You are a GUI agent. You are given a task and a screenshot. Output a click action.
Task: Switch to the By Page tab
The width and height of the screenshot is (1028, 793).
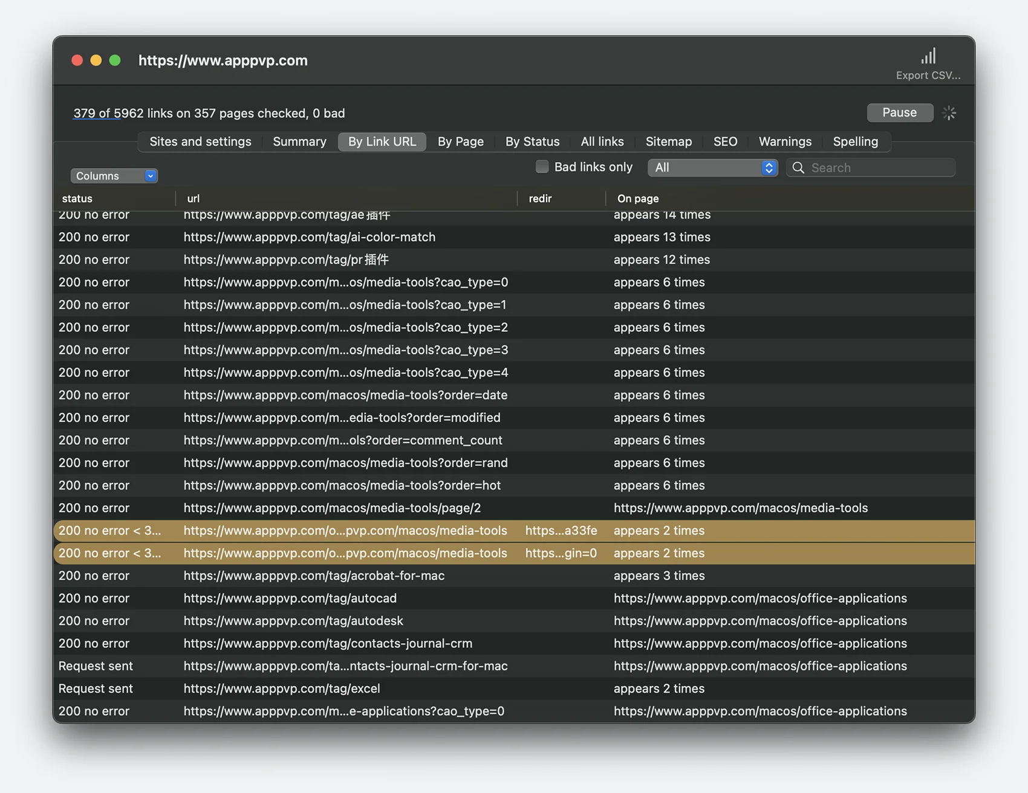click(x=461, y=141)
